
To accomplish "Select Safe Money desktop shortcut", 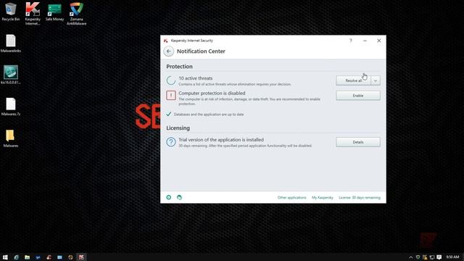I will [54, 12].
